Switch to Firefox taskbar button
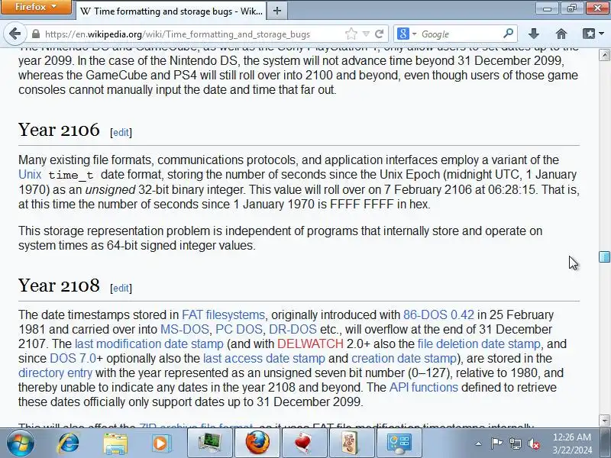Screen dimensions: 611x458 pyautogui.click(x=257, y=443)
